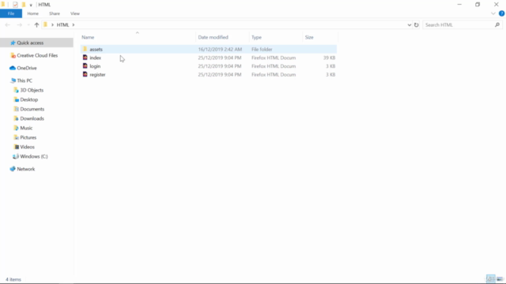Open Videos in the navigation pane

27,147
